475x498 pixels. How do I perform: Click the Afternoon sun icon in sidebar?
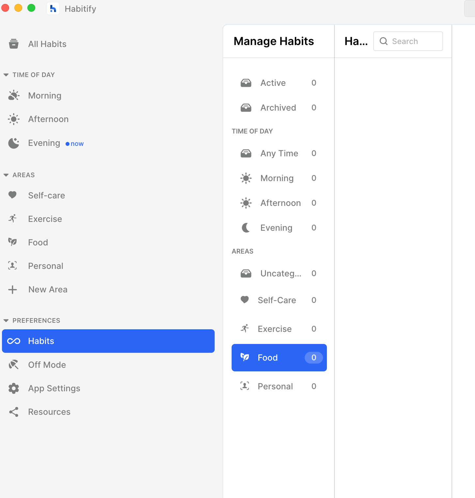click(x=14, y=119)
